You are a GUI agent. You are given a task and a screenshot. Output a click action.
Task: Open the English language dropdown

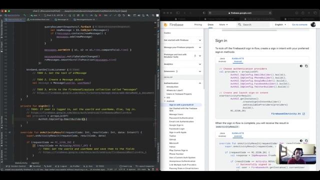point(280,24)
